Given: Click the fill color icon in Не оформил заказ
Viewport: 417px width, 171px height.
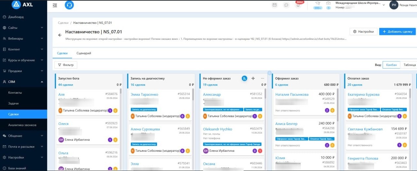Looking at the screenshot, I should [x=244, y=78].
